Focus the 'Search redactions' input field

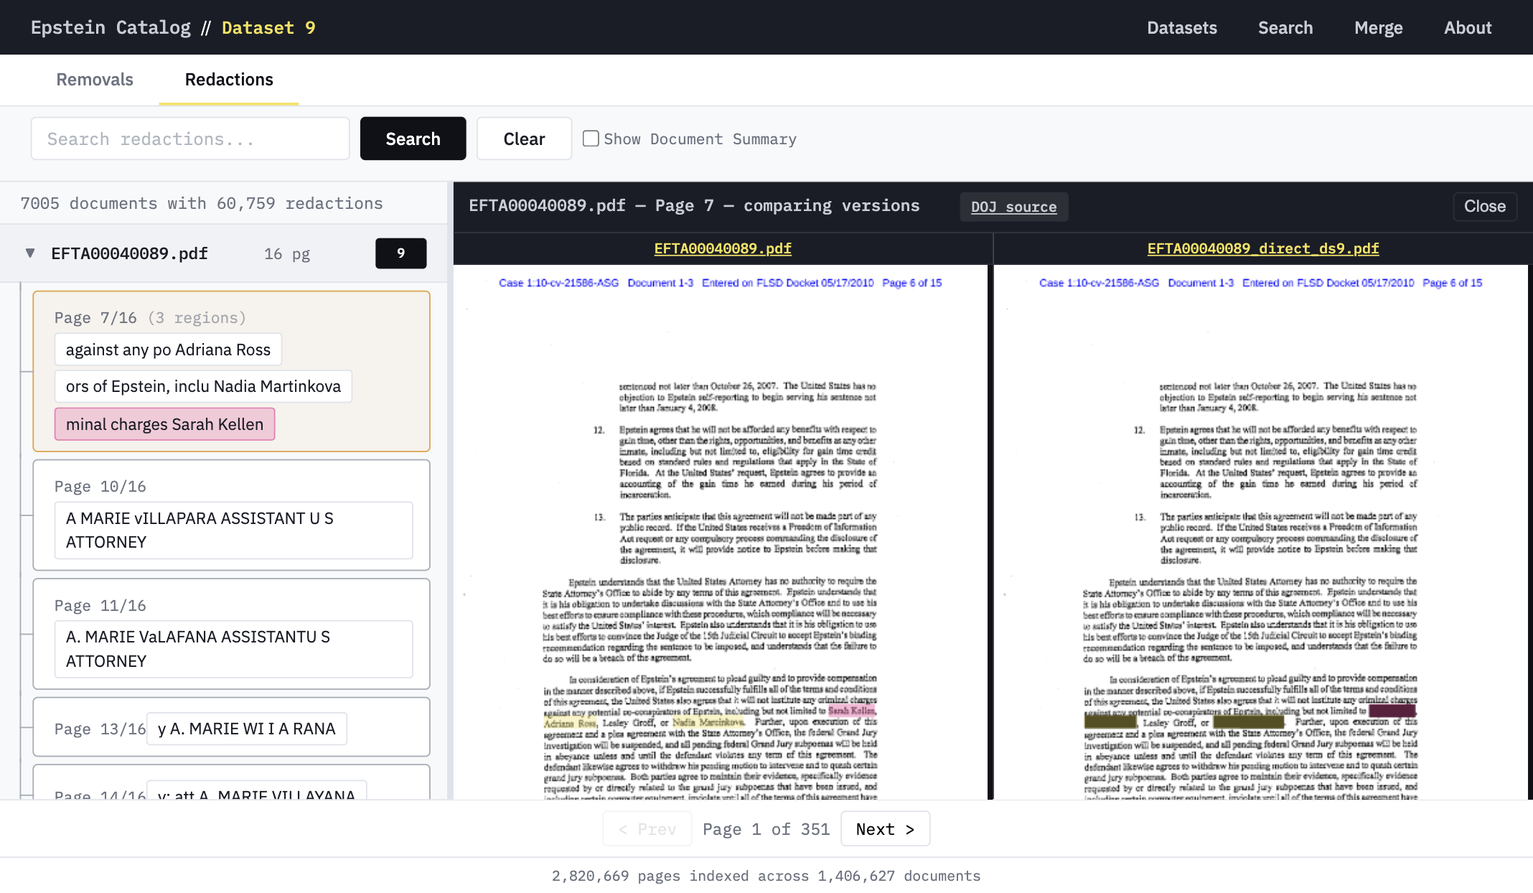pos(189,138)
